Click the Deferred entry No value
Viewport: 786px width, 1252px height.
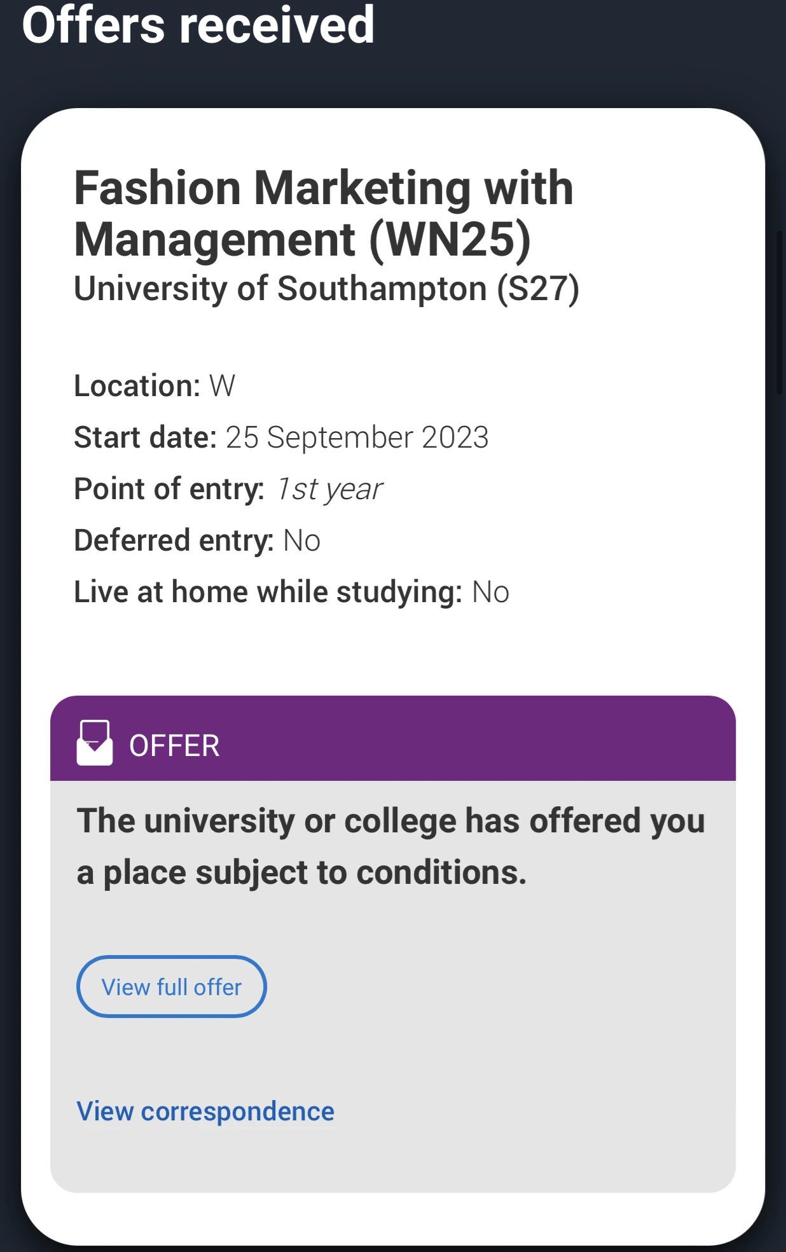pos(302,541)
